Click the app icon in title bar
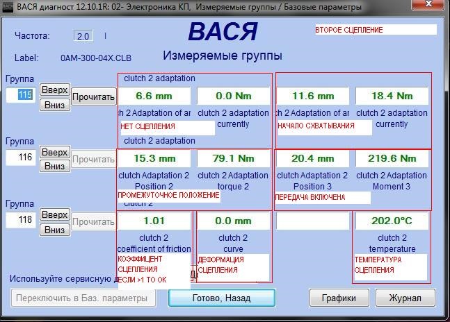This screenshot has width=450, height=322. (8, 7)
